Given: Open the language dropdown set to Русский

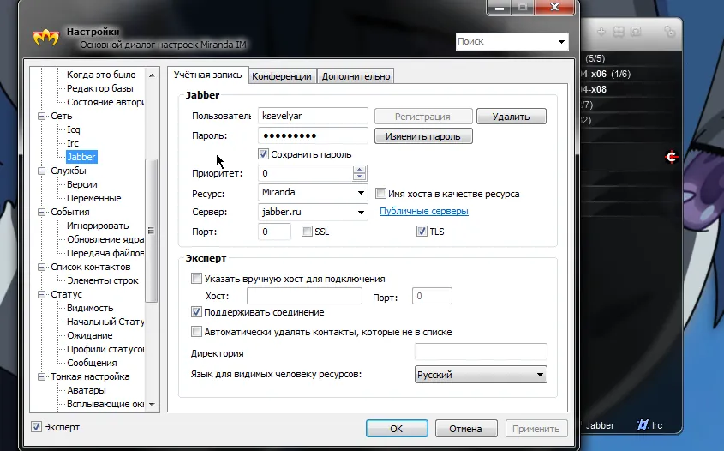Looking at the screenshot, I should [x=539, y=375].
